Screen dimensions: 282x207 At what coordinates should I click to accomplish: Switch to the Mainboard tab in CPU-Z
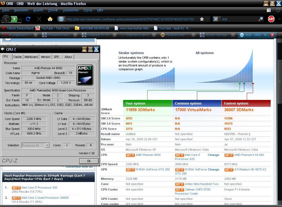click(31, 57)
